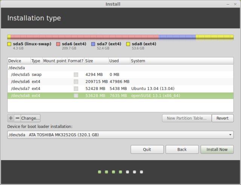Viewport: 241px width, 185px height.
Task: Go Back to previous step
Action: point(182,150)
